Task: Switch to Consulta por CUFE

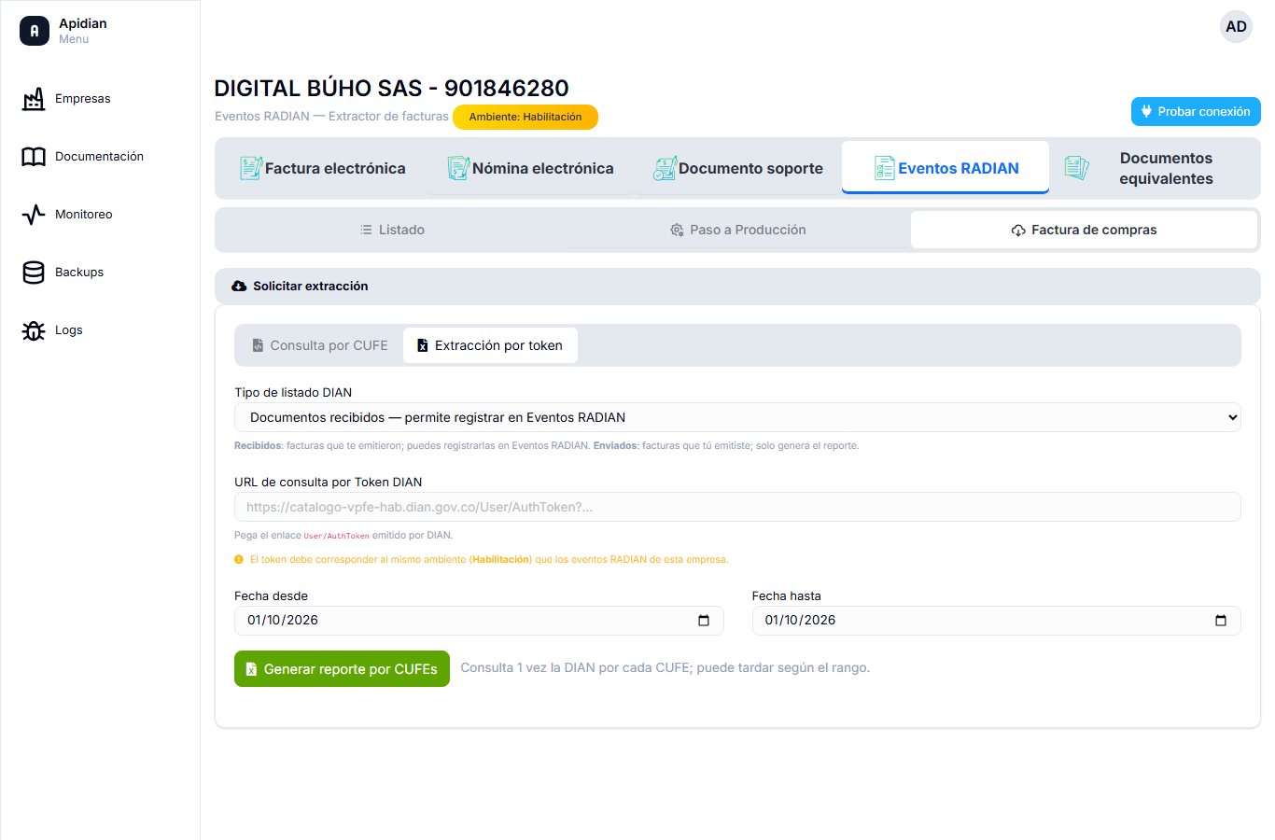Action: coord(320,345)
